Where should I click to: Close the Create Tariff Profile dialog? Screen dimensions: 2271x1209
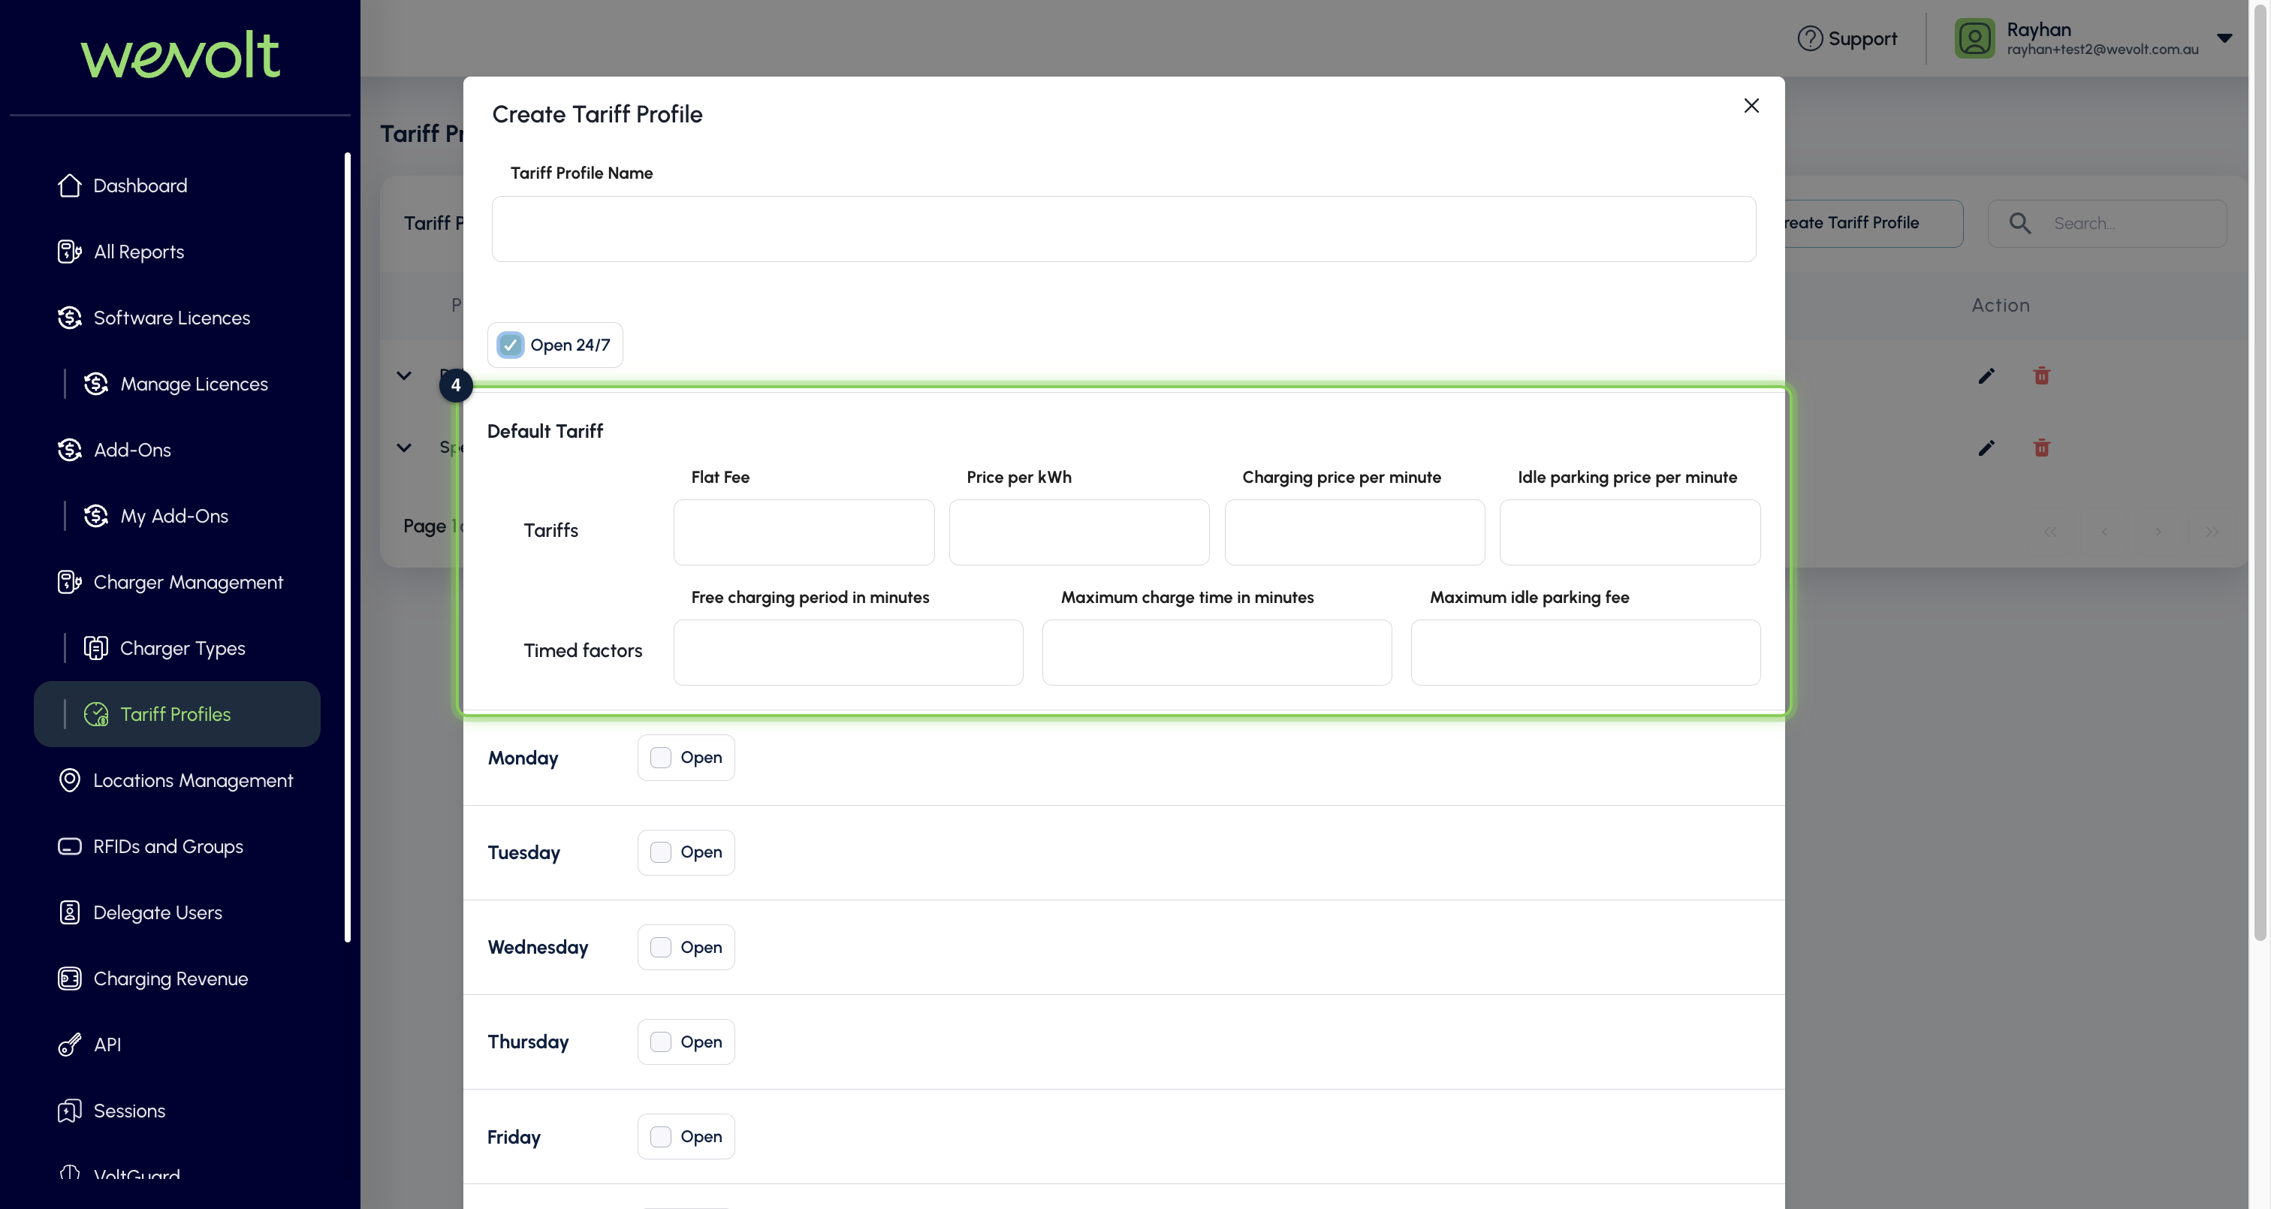1752,106
